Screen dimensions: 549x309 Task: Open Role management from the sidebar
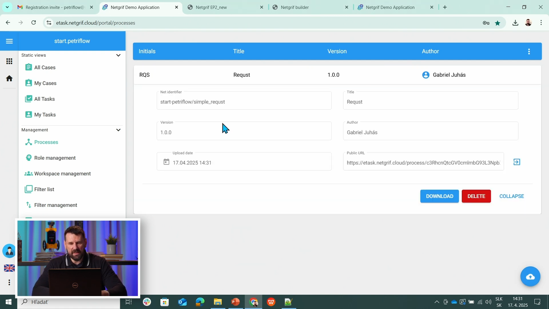coord(55,158)
